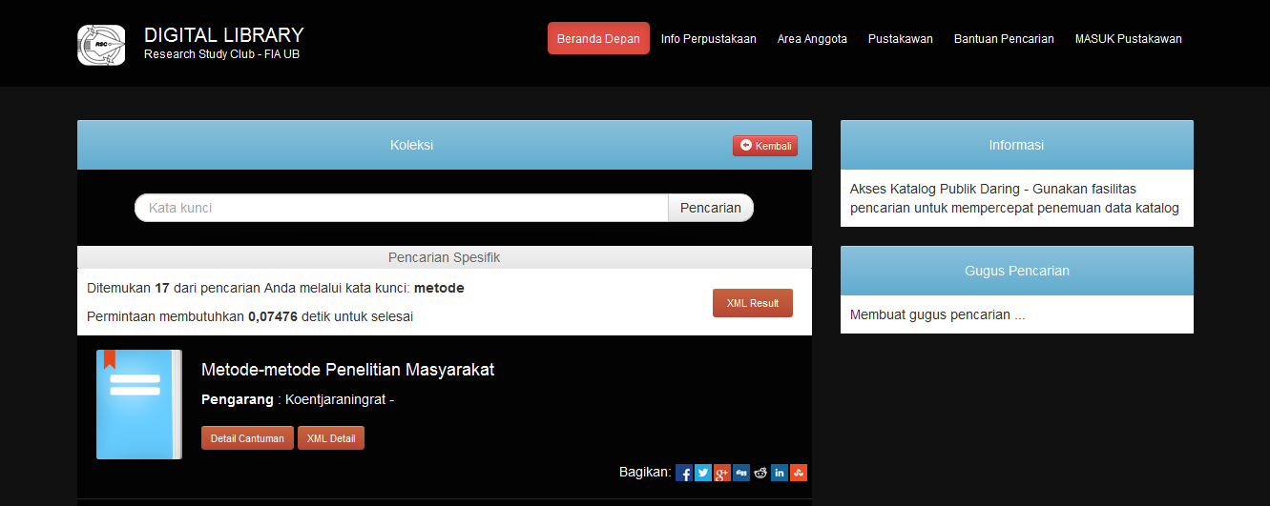Open Bantuan Pencarian help page
The image size is (1270, 506).
(x=1004, y=39)
